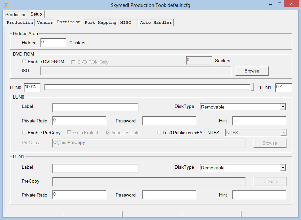Click the LUN0 Private Ratio field
301x220 pixels.
pos(79,121)
